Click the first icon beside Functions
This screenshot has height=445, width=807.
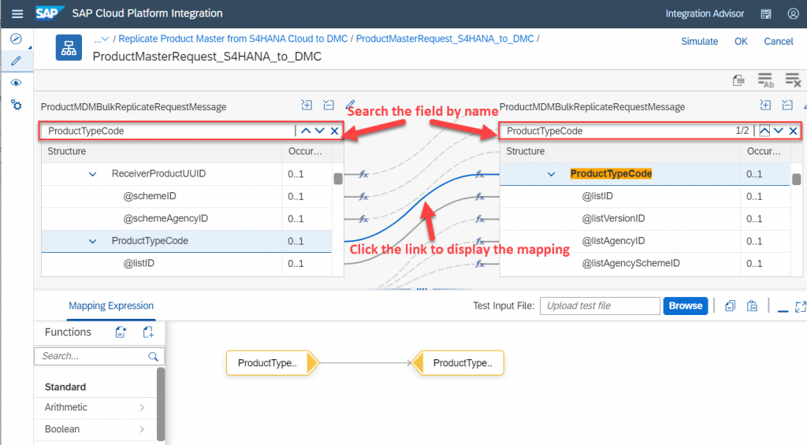pos(121,332)
